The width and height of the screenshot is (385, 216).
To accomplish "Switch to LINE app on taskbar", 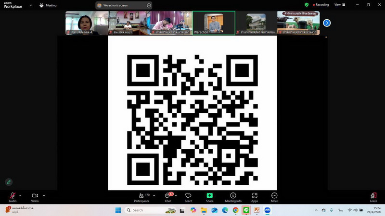I will [246, 210].
